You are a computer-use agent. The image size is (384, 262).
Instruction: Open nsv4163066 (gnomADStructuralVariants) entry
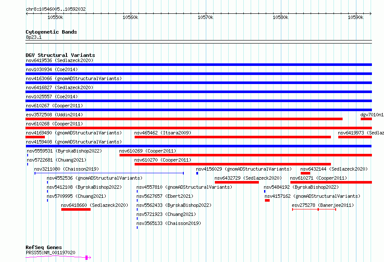(74, 78)
